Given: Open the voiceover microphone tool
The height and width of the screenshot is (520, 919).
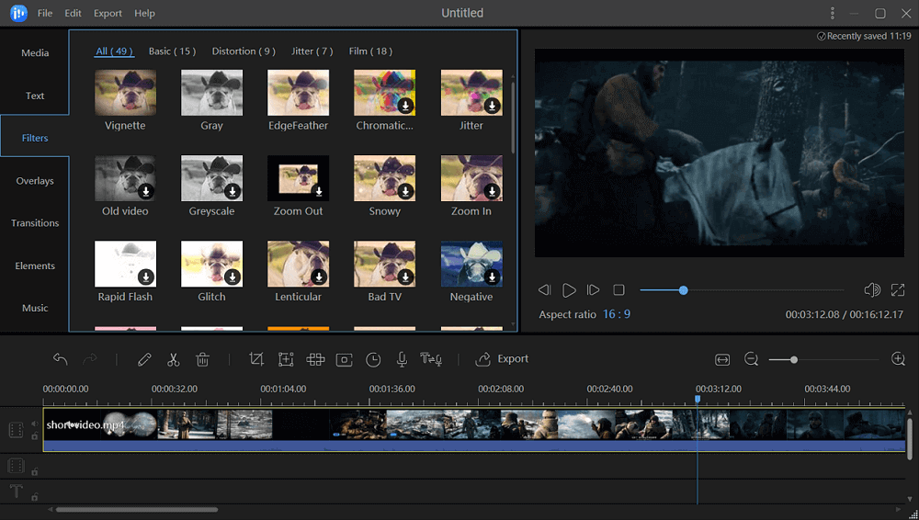Looking at the screenshot, I should pos(402,359).
